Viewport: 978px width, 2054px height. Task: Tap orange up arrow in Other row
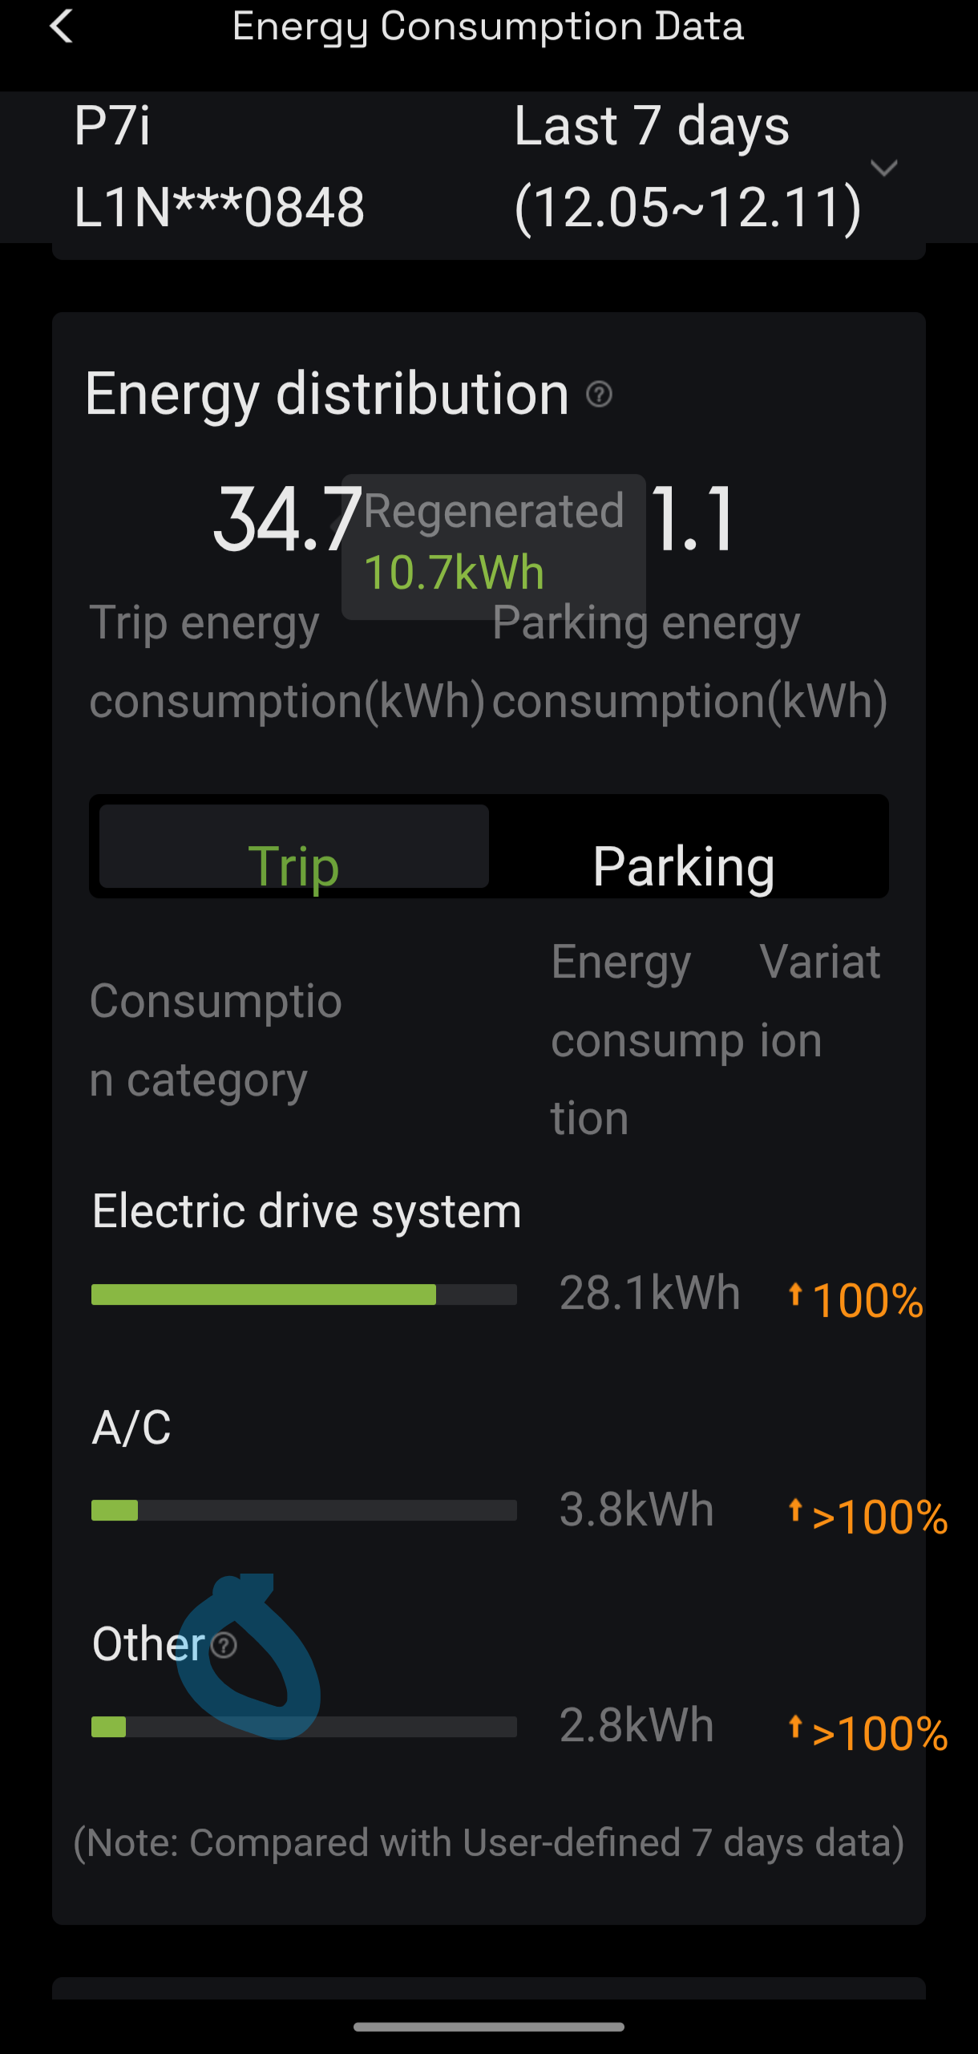click(795, 1726)
